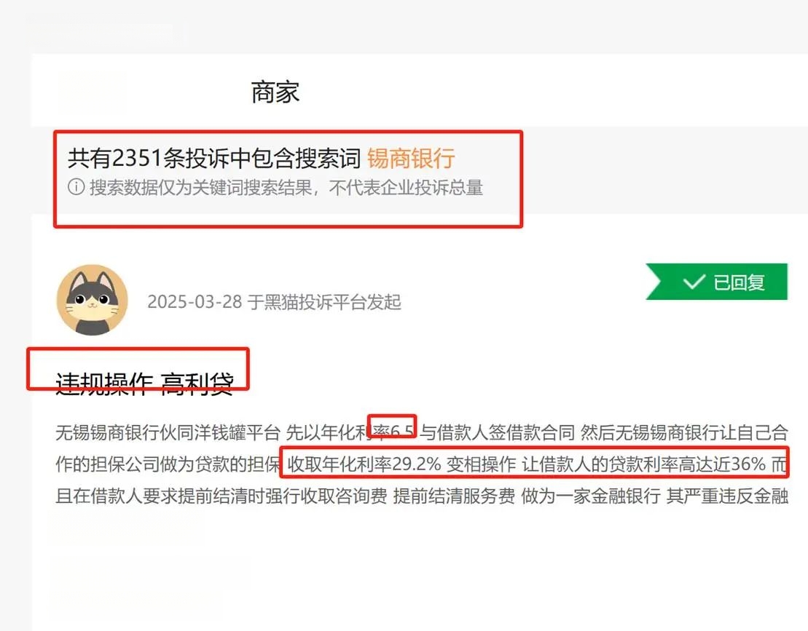Screen dimensions: 808x631
Task: Click the text 提前结清服务费
Action: click(x=454, y=496)
